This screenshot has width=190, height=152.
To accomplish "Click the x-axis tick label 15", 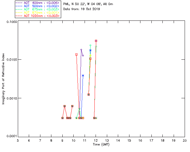I will [129, 140].
